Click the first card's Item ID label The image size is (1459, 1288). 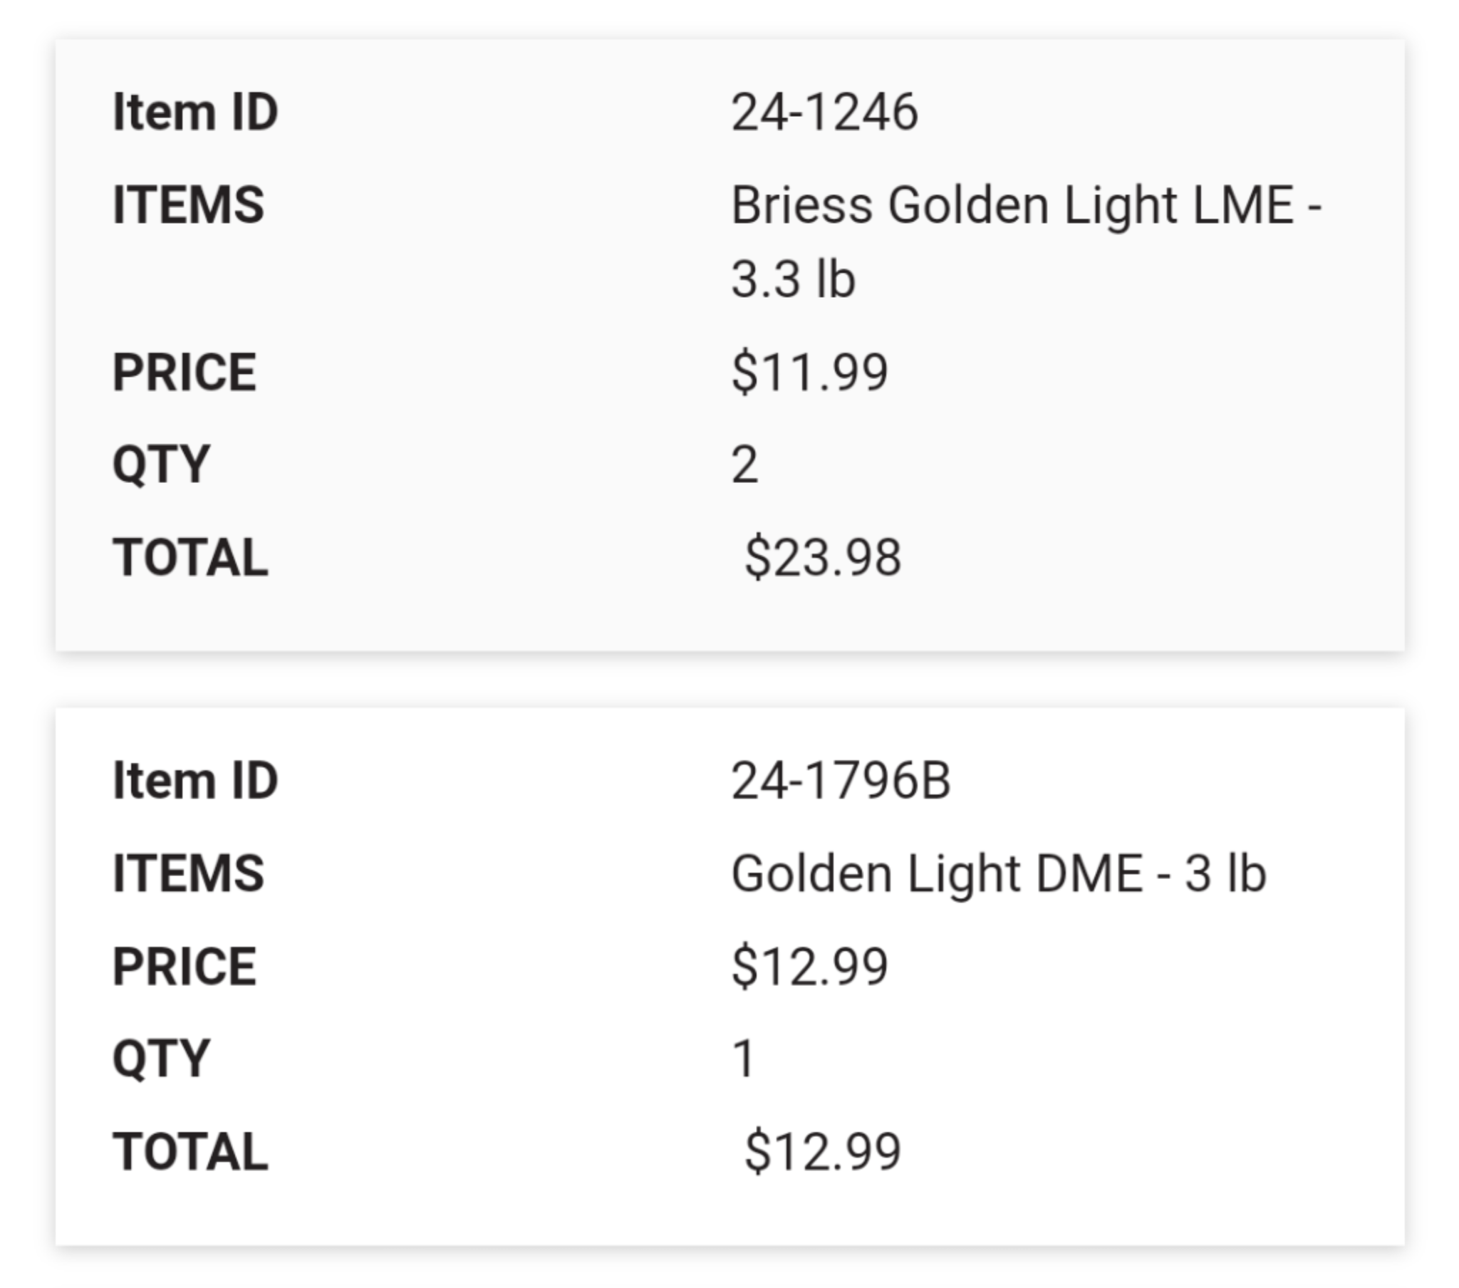[196, 112]
